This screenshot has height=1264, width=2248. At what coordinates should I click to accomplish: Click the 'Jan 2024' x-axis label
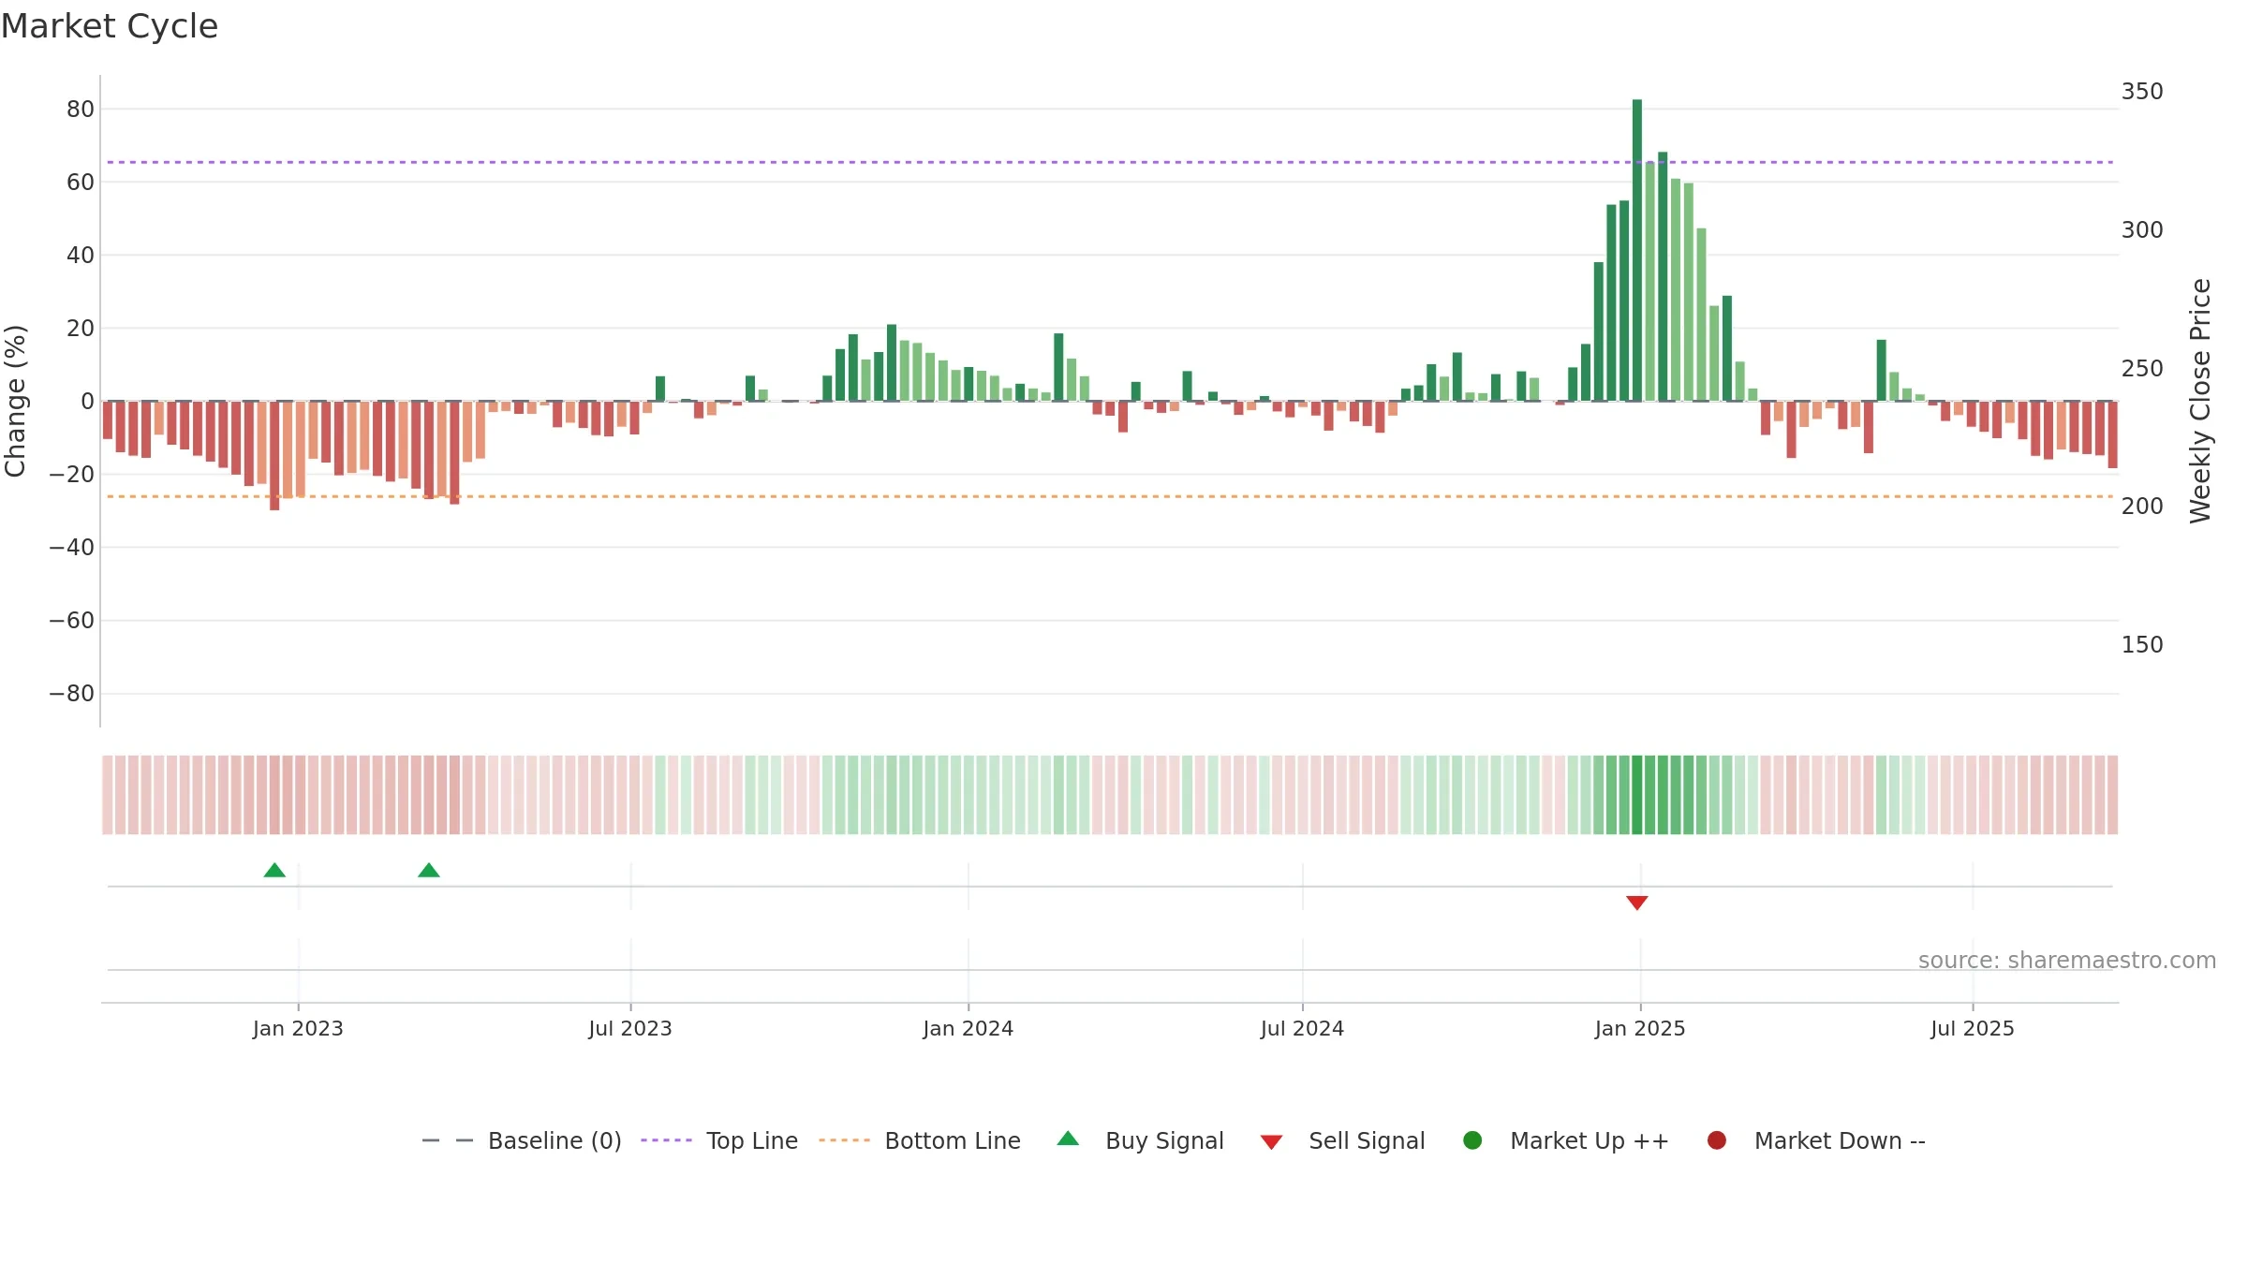[969, 1029]
